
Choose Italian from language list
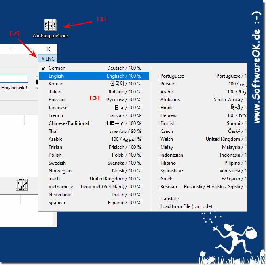pyautogui.click(x=94, y=92)
